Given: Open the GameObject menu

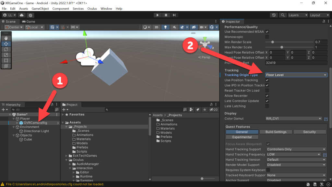Looking at the screenshot, I should point(40,9).
